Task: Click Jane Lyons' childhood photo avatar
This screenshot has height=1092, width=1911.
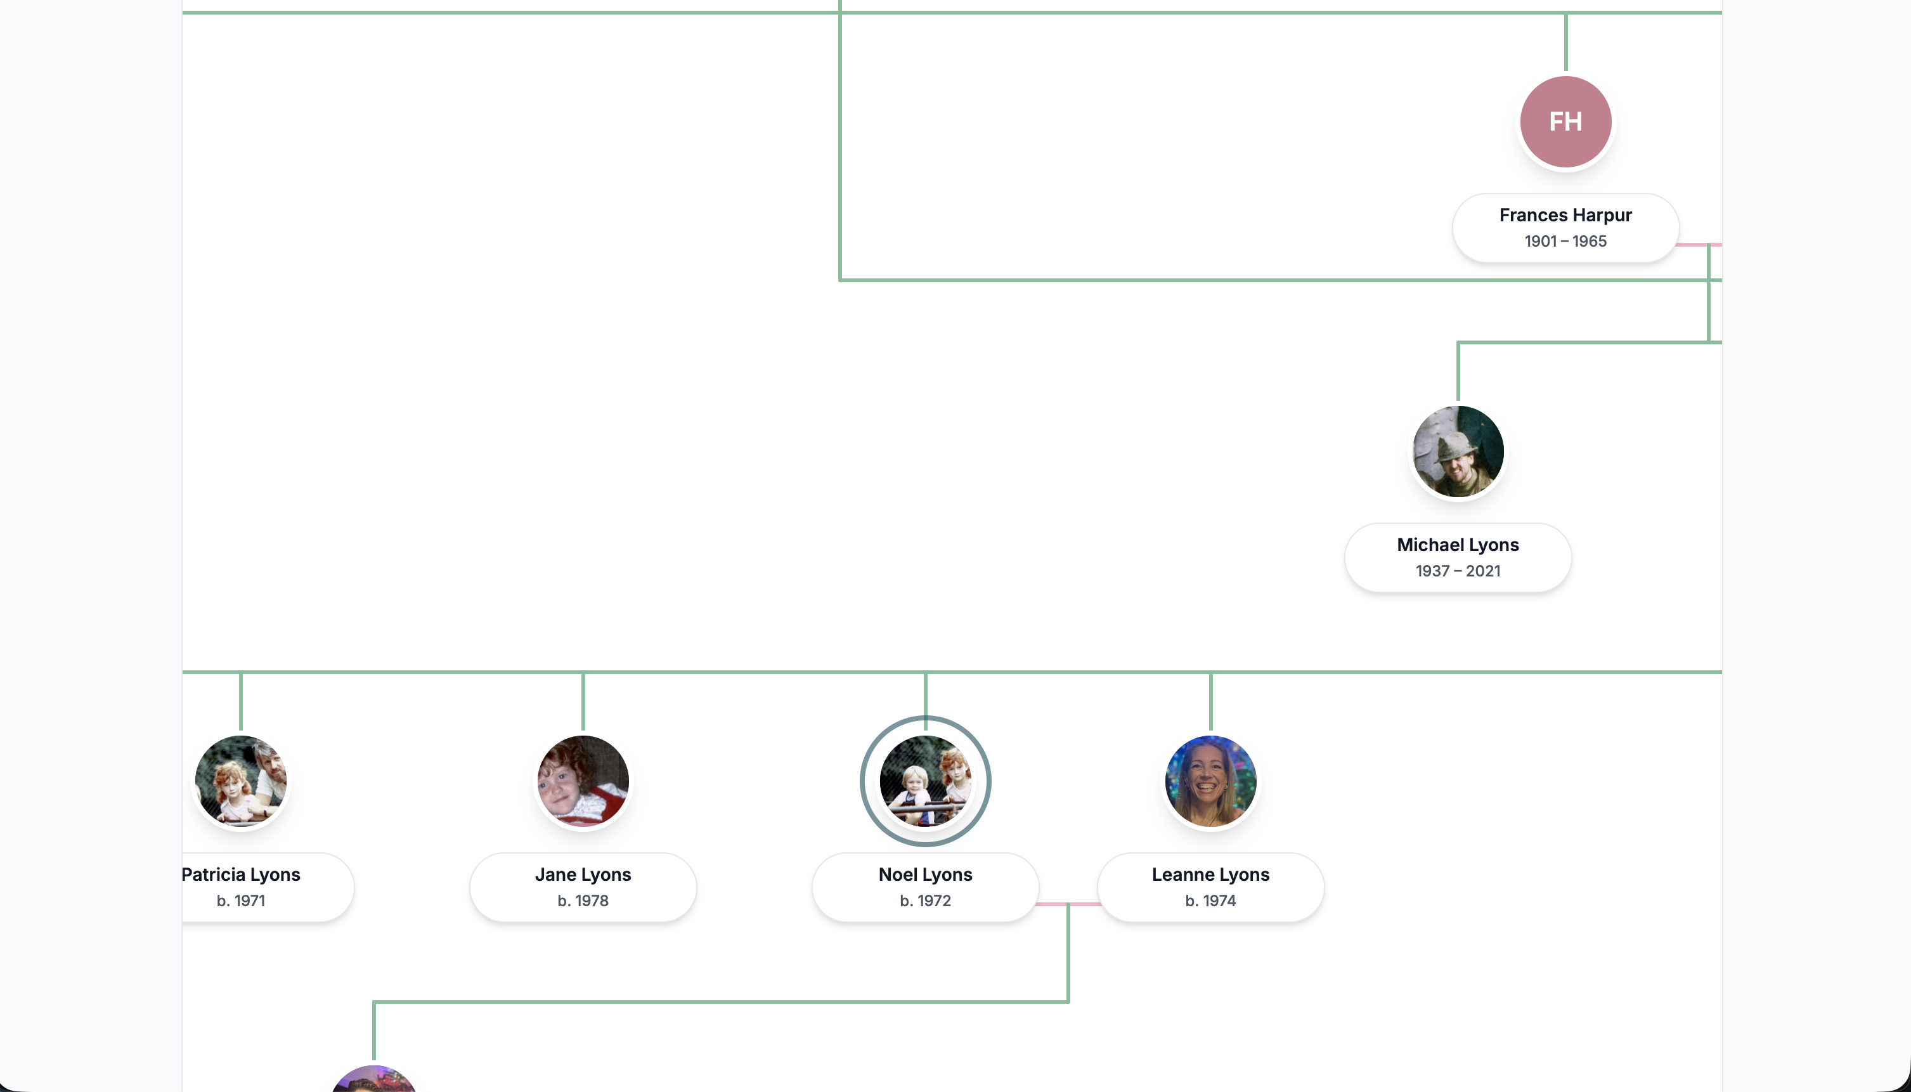Action: (583, 781)
